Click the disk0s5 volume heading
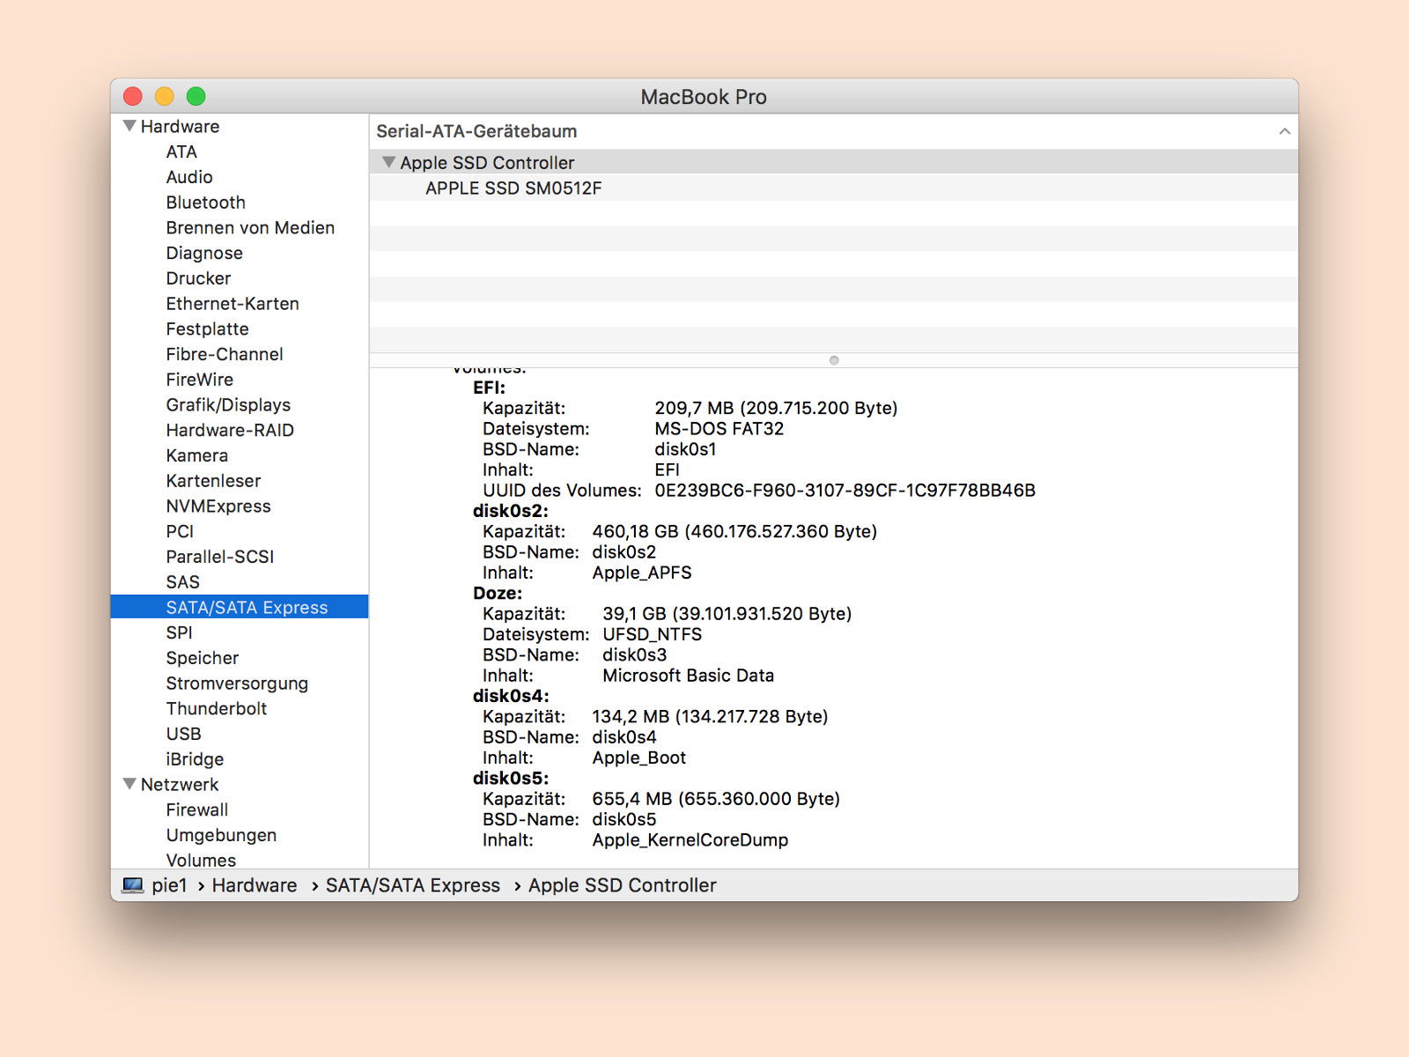Viewport: 1409px width, 1057px height. point(511,778)
